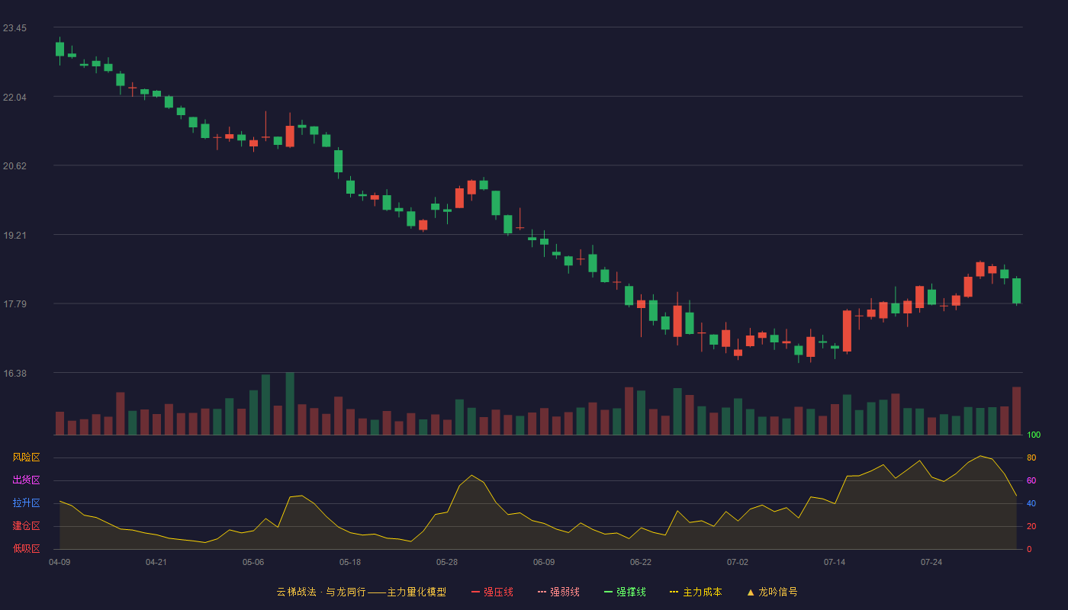This screenshot has width=1068, height=610.
Task: Click the 06-22 date label
Action: coord(641,562)
